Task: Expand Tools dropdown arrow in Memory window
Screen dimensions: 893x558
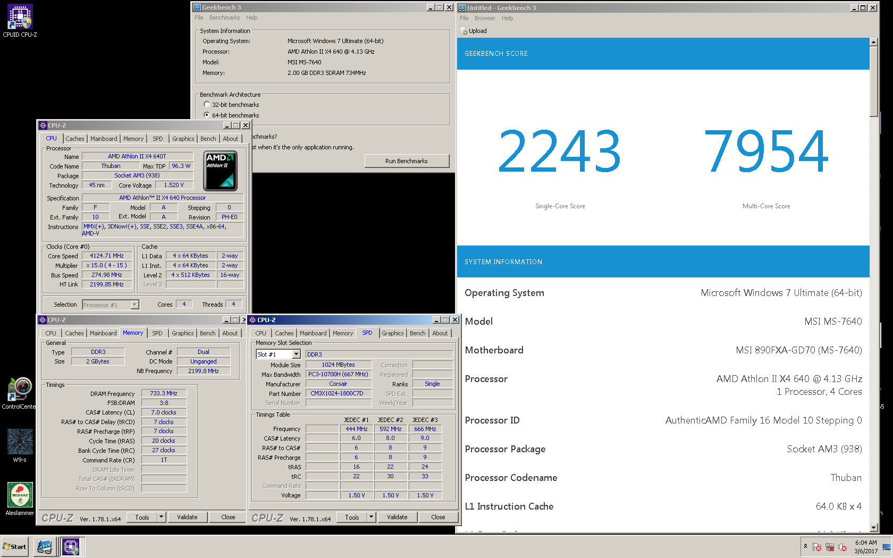Action: point(162,517)
